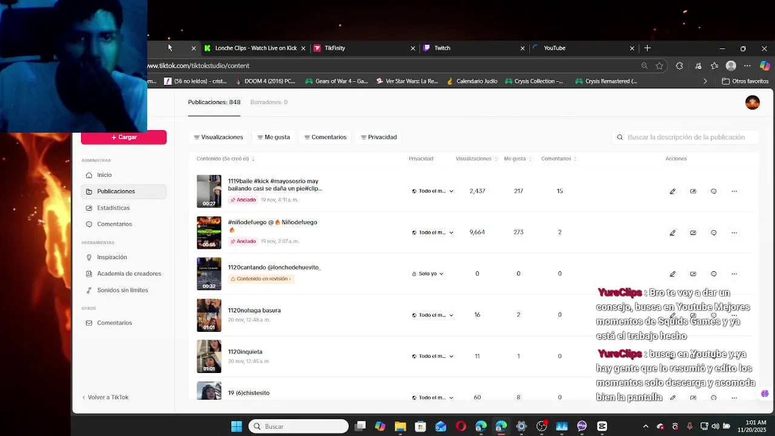Open Solo yo privacy dropdown for 1120cantando
Image resolution: width=775 pixels, height=436 pixels.
427,274
